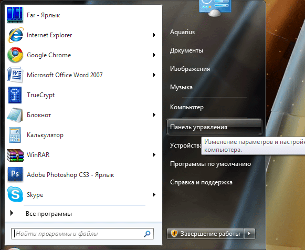Screen dimensions: 305x250
Task: Click Все программы text
Action: pos(49,214)
